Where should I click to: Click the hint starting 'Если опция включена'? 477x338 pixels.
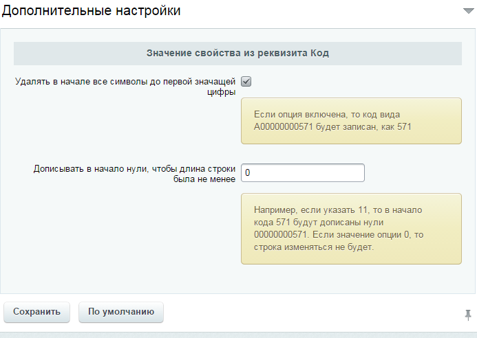point(351,121)
